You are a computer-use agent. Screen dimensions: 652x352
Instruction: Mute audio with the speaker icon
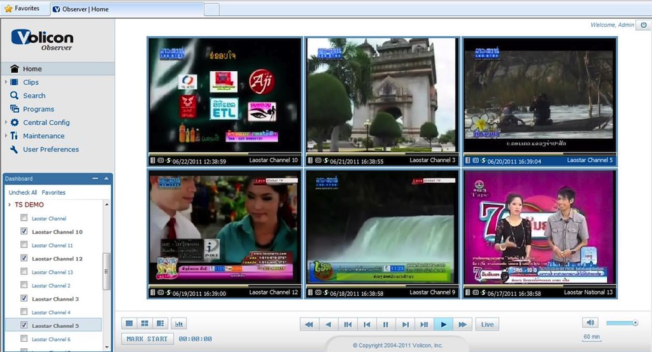click(x=590, y=323)
